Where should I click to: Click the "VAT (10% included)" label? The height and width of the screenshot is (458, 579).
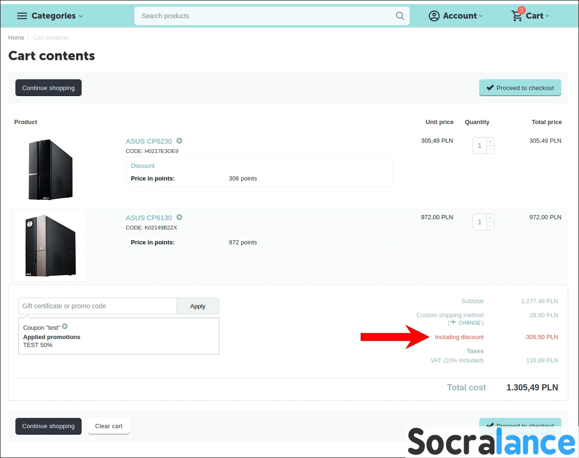point(457,361)
